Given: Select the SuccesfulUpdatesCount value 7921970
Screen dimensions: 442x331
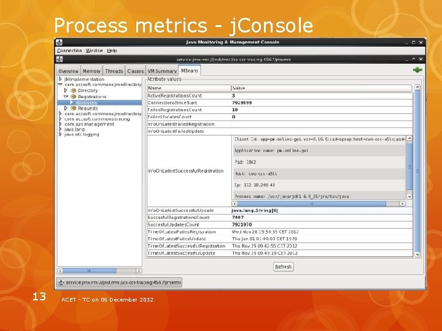Looking at the screenshot, I should pyautogui.click(x=242, y=224).
